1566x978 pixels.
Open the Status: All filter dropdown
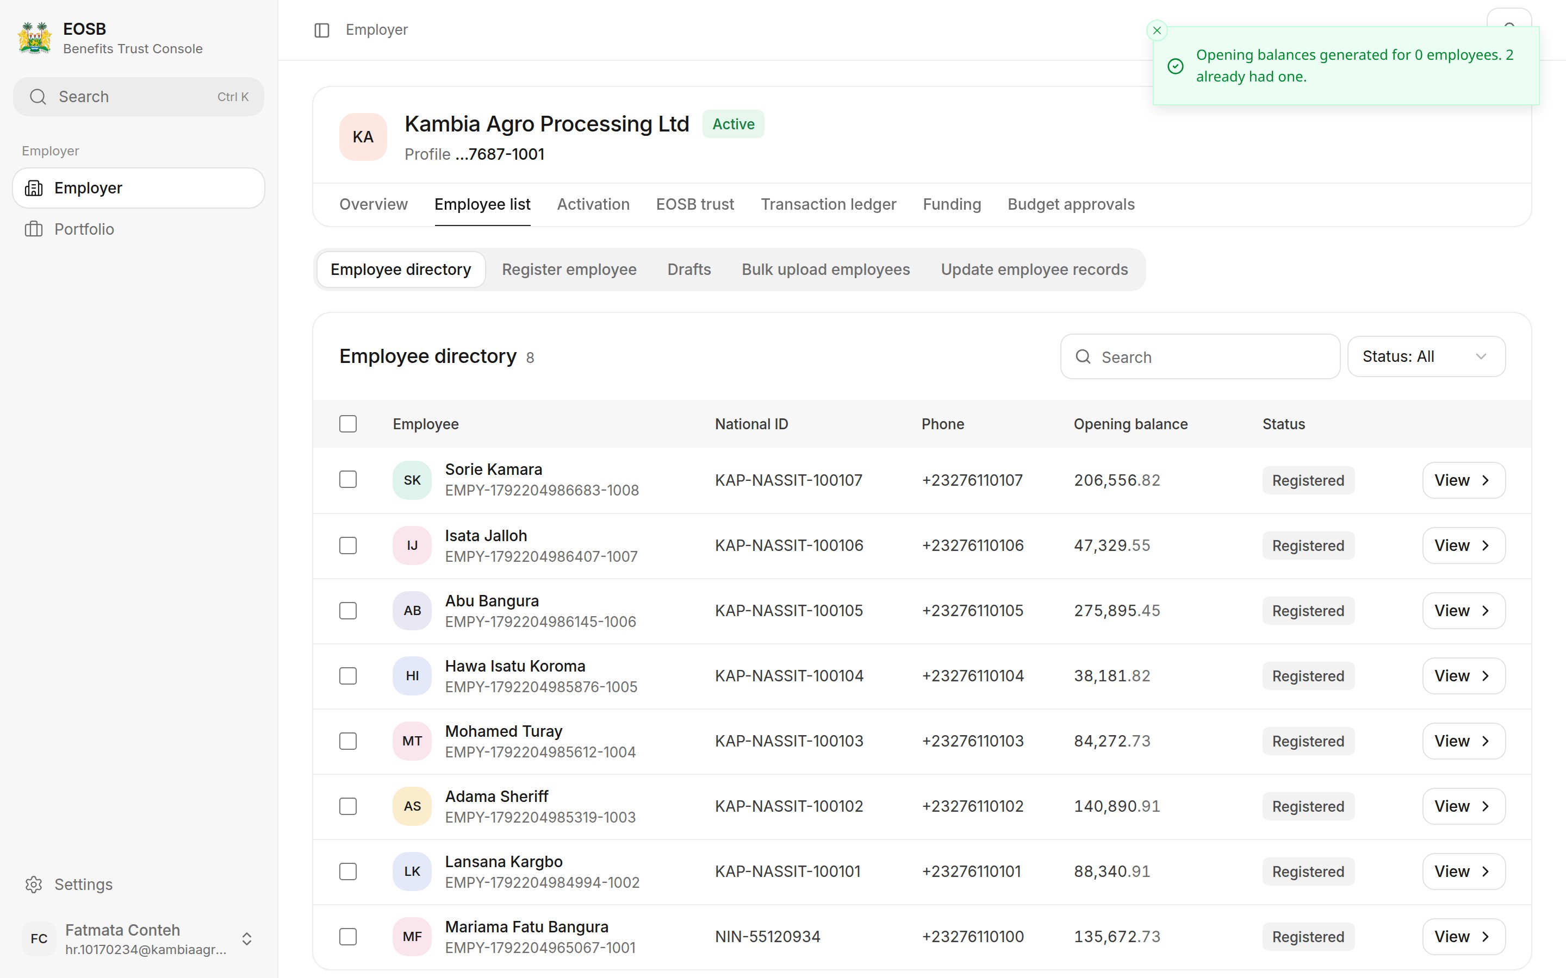point(1426,356)
